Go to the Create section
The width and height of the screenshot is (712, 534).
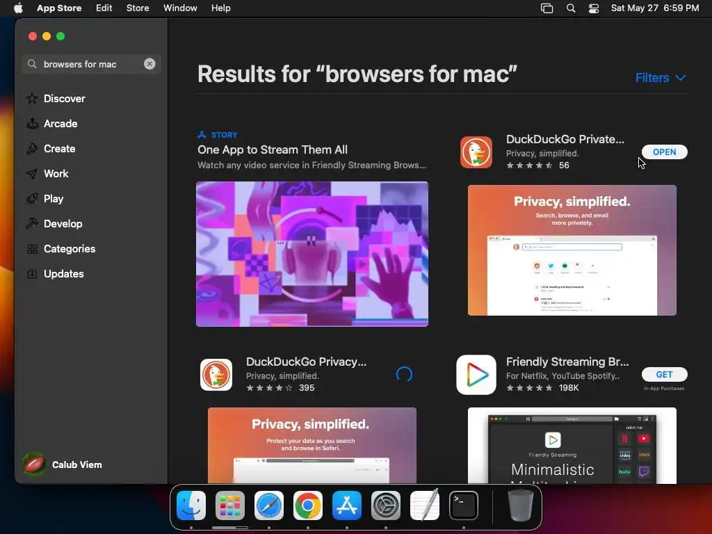[x=60, y=149]
